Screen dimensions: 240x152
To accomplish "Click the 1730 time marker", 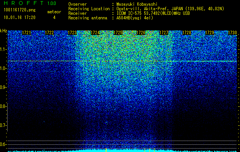I will click(232, 33).
